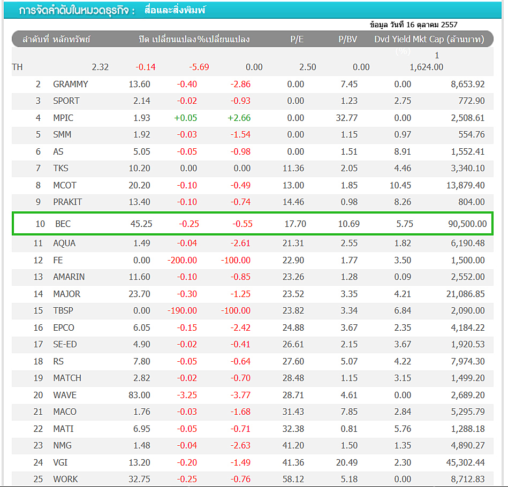This screenshot has width=508, height=487.
Task: Click the Dvd Yield column header
Action: point(396,39)
